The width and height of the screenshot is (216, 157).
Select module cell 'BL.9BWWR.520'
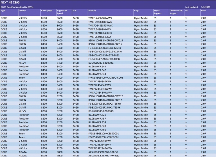pyautogui.click(x=97, y=126)
